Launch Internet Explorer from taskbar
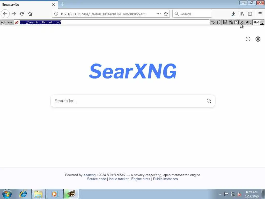This screenshot has width=265, height=199. (x=23, y=194)
